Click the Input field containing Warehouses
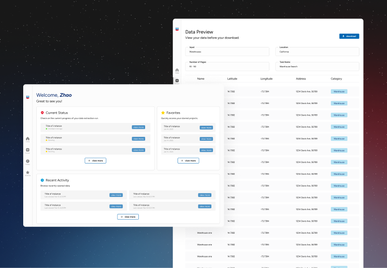The width and height of the screenshot is (387, 268). click(x=227, y=51)
